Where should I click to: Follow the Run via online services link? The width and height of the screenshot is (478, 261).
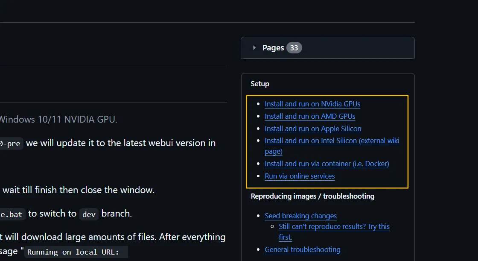click(x=300, y=176)
